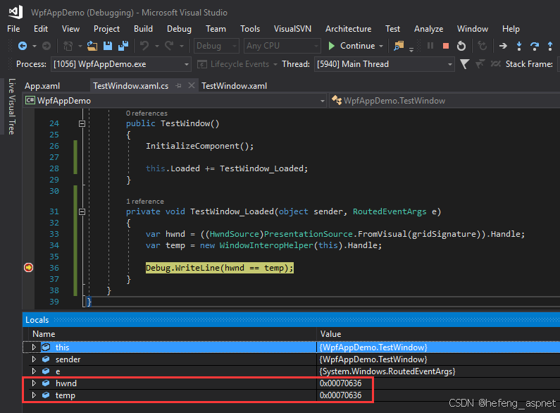
Task: Click the browser link icon beside Continue
Action: click(x=399, y=46)
